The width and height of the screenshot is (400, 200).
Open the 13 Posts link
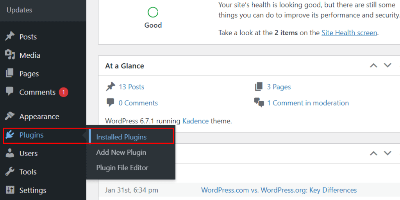coord(131,87)
